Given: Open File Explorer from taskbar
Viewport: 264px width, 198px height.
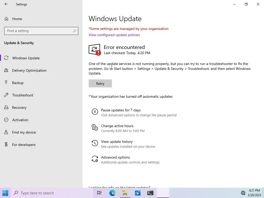Looking at the screenshot, I should click(x=125, y=193).
